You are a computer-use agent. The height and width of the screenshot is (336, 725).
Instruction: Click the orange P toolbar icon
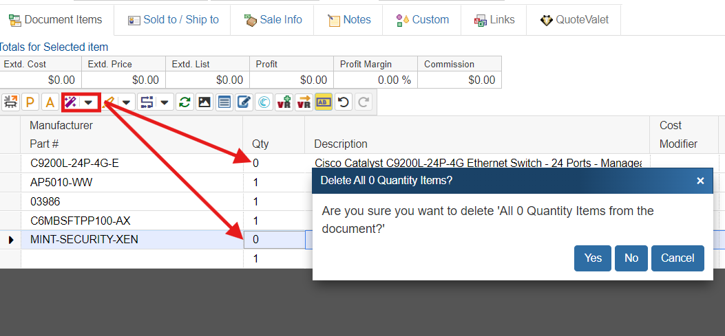30,102
